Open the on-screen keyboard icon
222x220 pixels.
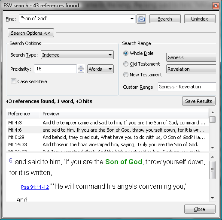tap(141, 19)
